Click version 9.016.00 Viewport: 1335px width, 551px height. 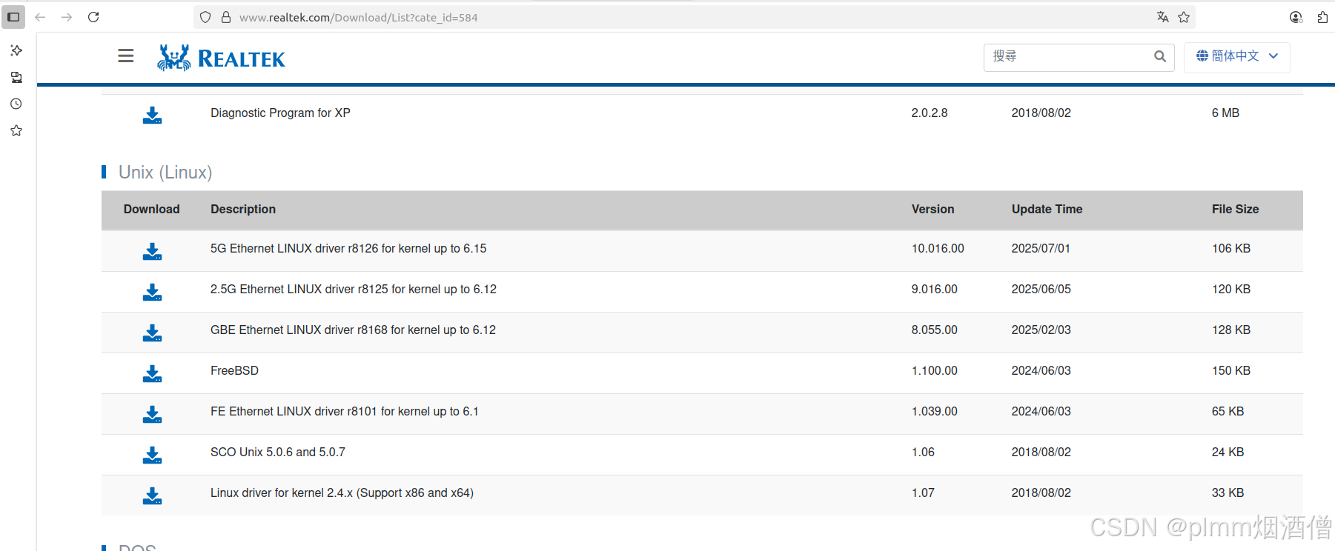[934, 290]
